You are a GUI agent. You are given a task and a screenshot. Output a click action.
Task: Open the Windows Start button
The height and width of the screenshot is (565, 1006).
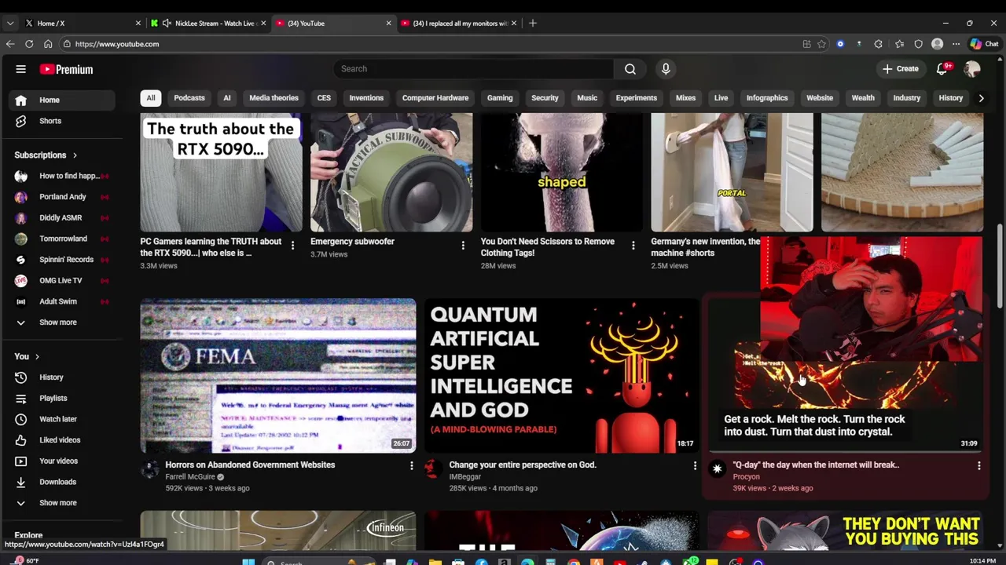pyautogui.click(x=248, y=562)
